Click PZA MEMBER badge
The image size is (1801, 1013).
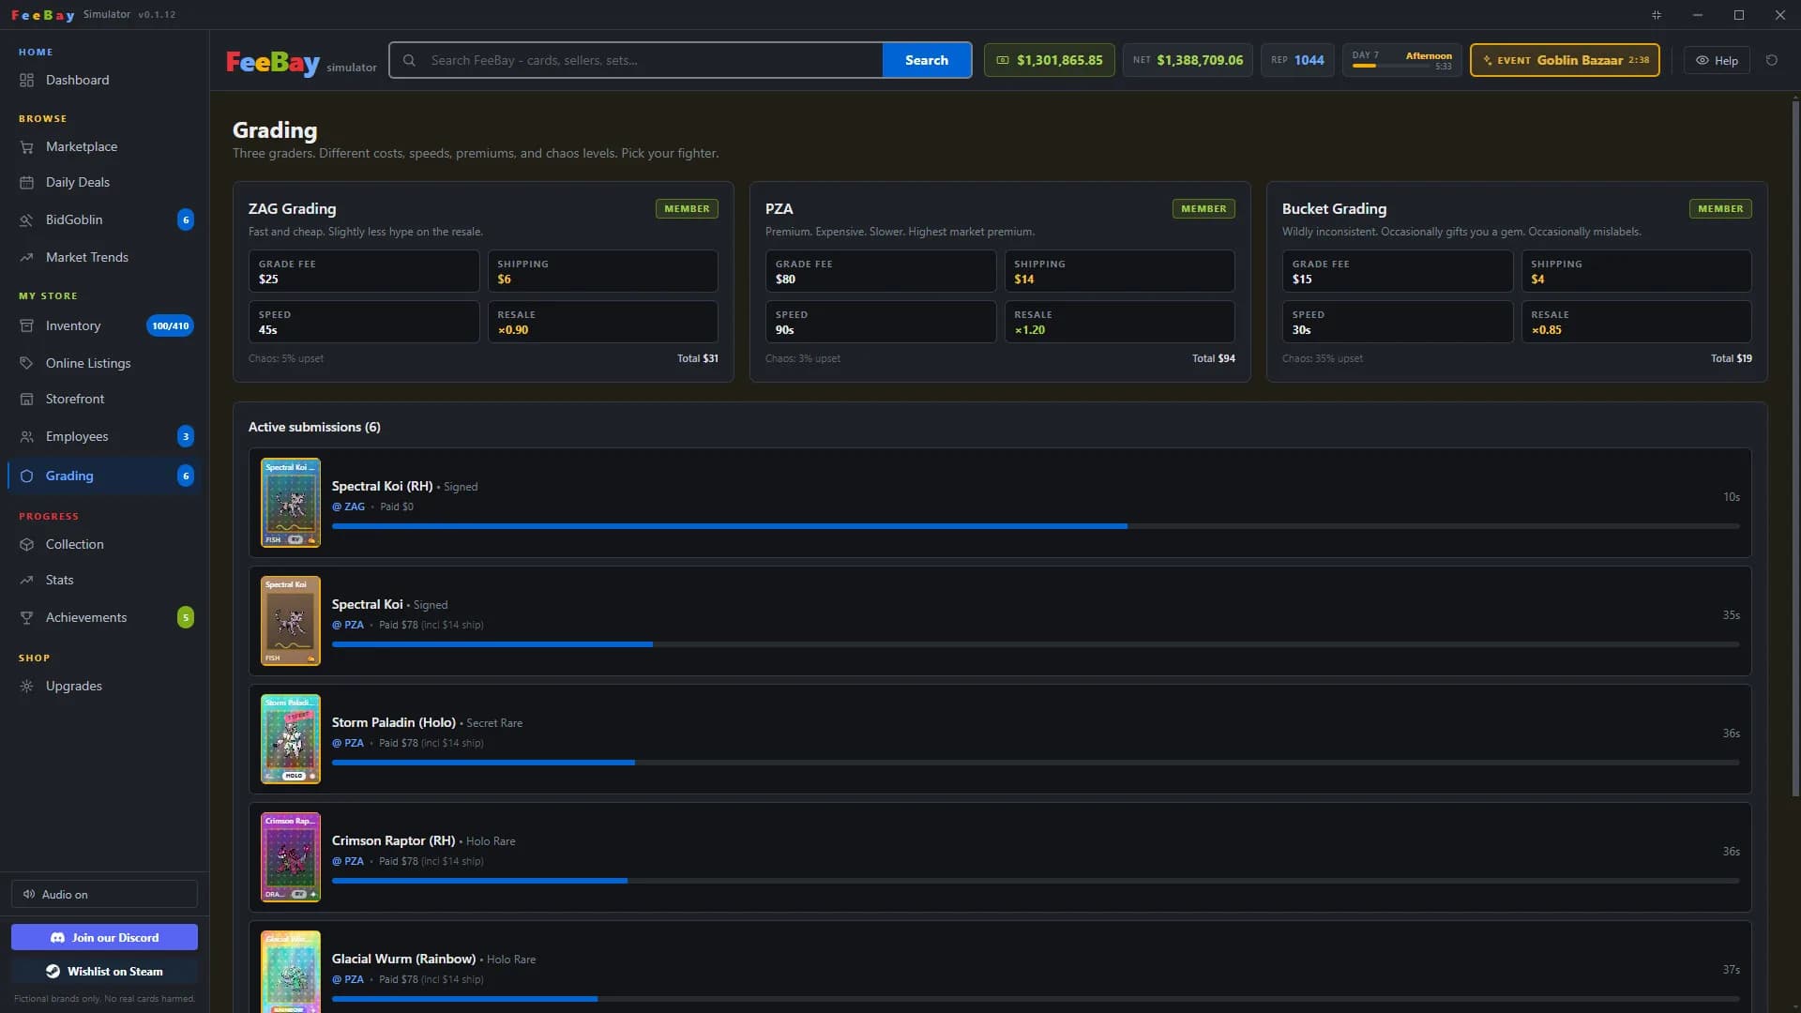point(1203,209)
